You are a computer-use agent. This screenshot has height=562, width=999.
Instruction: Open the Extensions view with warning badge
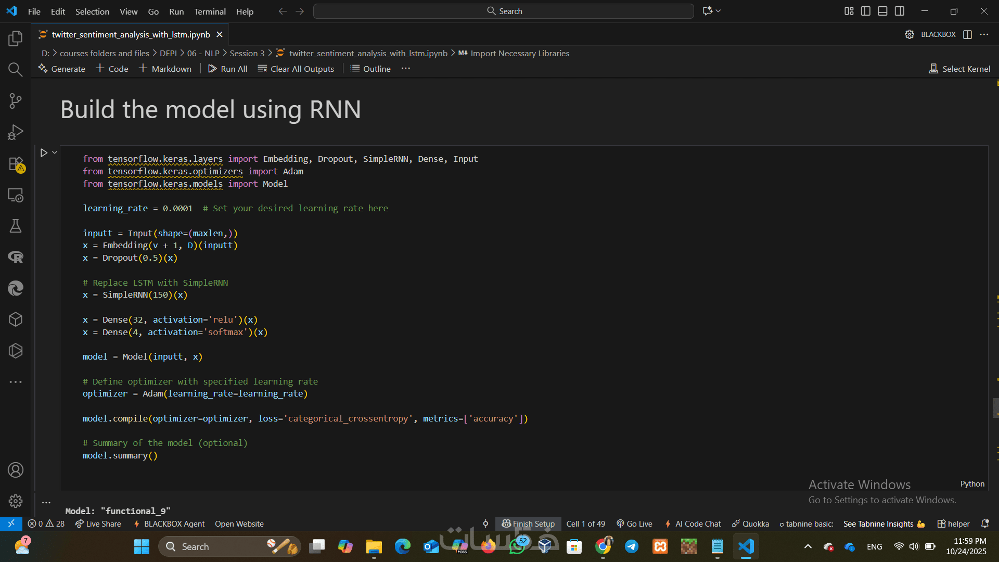click(x=16, y=164)
